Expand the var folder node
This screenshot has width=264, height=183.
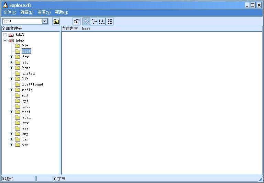[x=11, y=145]
